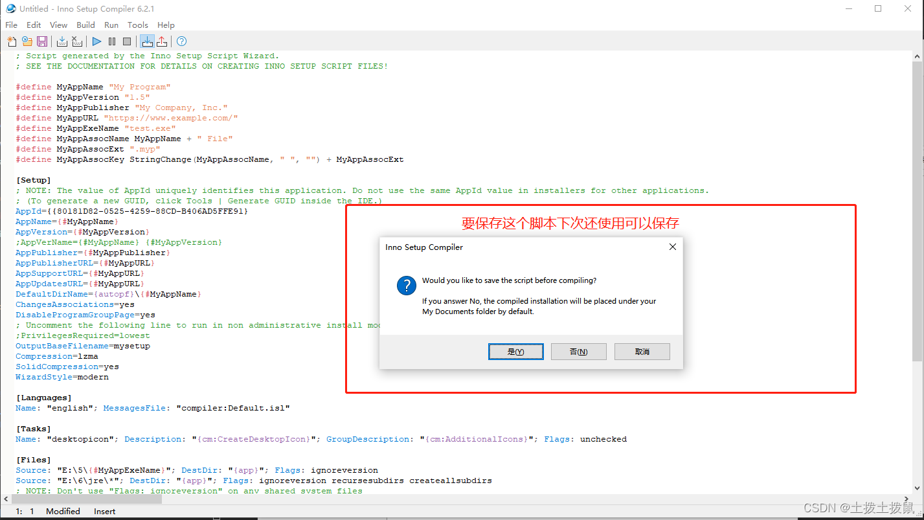Click the '#define MyAppAssocExt ".myp"' line
The image size is (924, 520).
[88, 149]
